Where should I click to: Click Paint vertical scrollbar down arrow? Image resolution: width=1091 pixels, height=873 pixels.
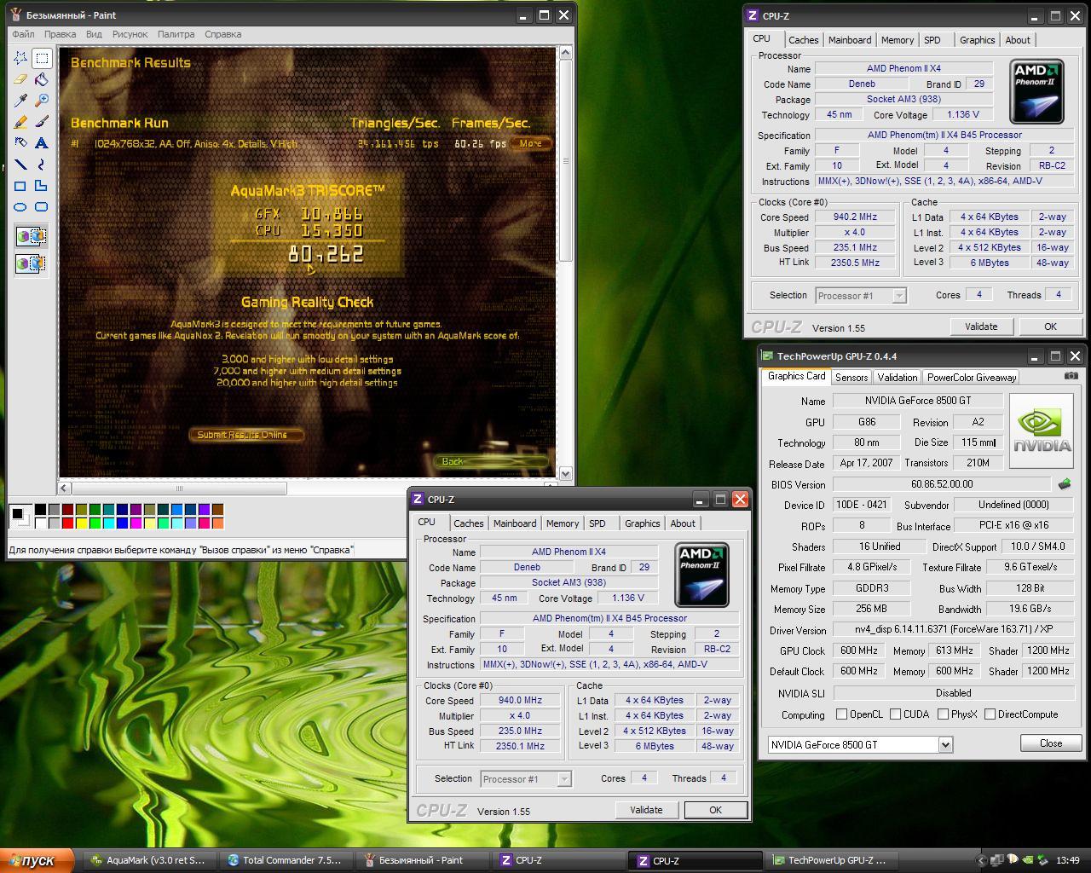[565, 472]
